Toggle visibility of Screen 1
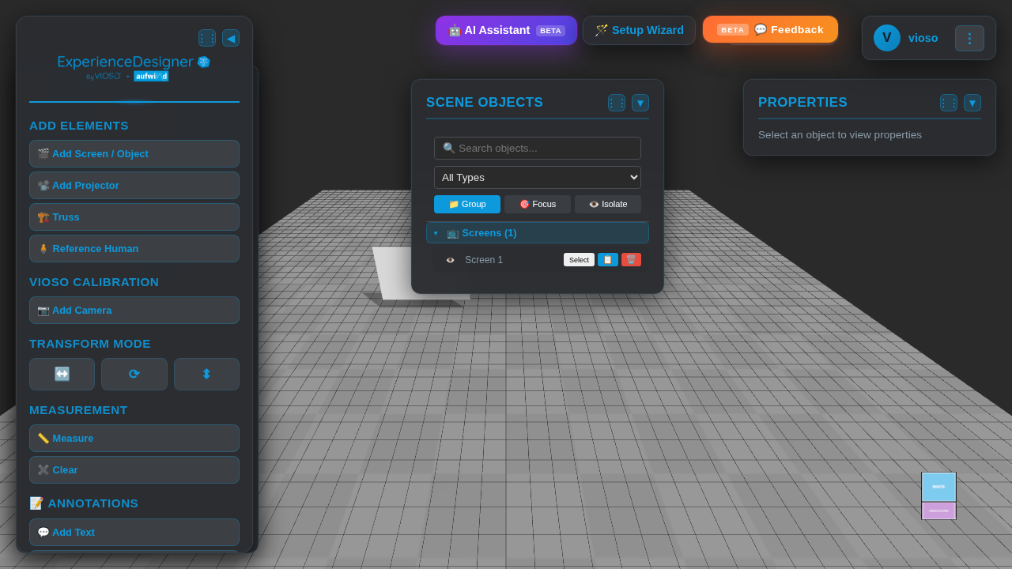The width and height of the screenshot is (1012, 569). 450,259
